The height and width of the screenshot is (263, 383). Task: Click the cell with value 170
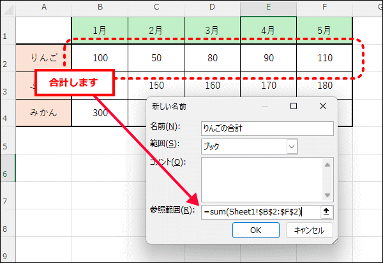pos(269,86)
